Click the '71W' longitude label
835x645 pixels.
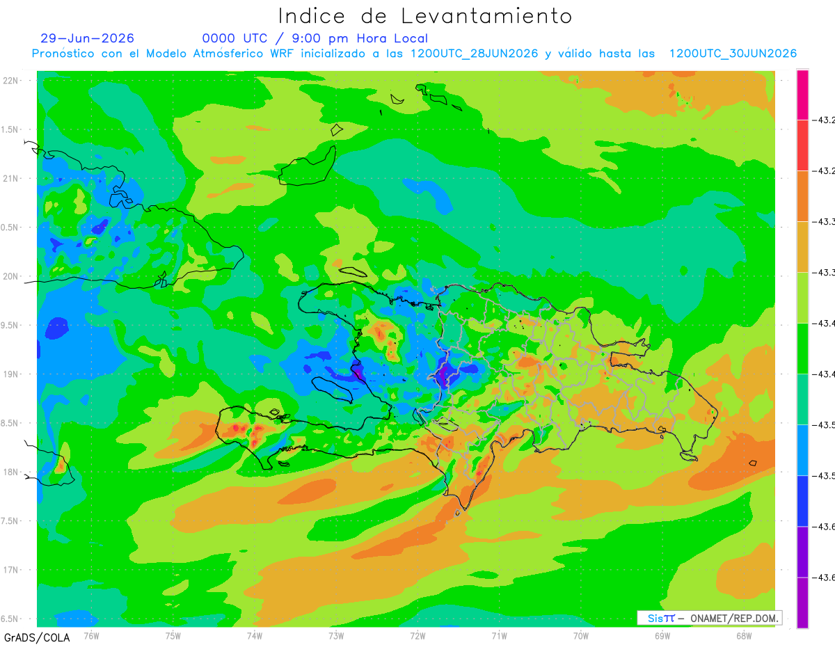(x=499, y=635)
